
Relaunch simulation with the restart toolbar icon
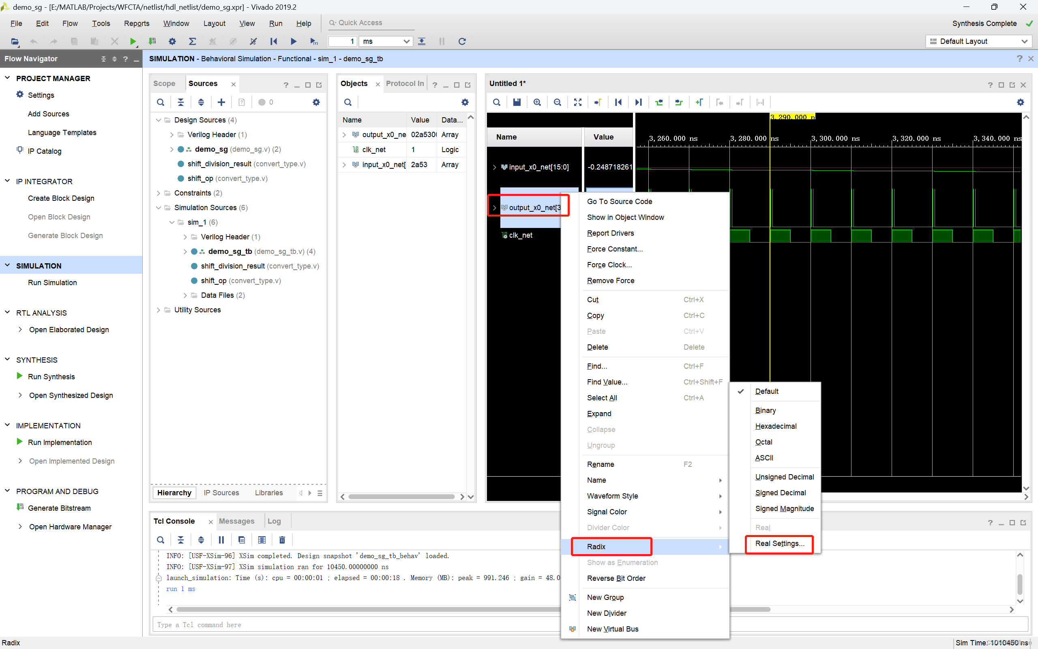[462, 41]
